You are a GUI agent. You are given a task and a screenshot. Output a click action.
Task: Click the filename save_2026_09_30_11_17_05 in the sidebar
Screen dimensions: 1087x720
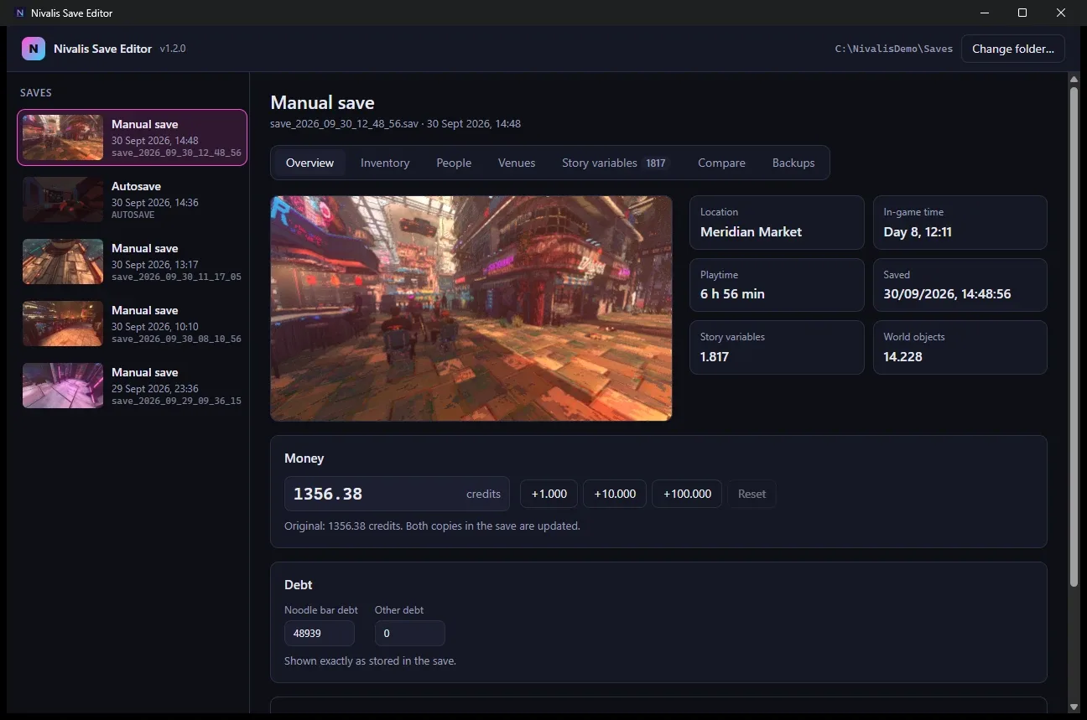pyautogui.click(x=176, y=277)
